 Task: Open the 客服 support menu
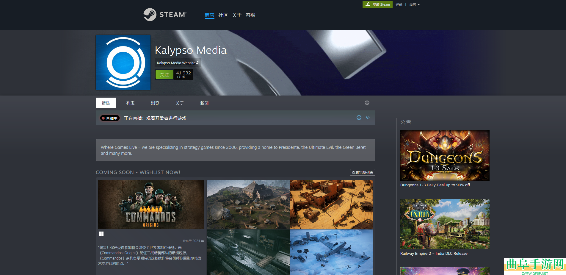[x=250, y=15]
